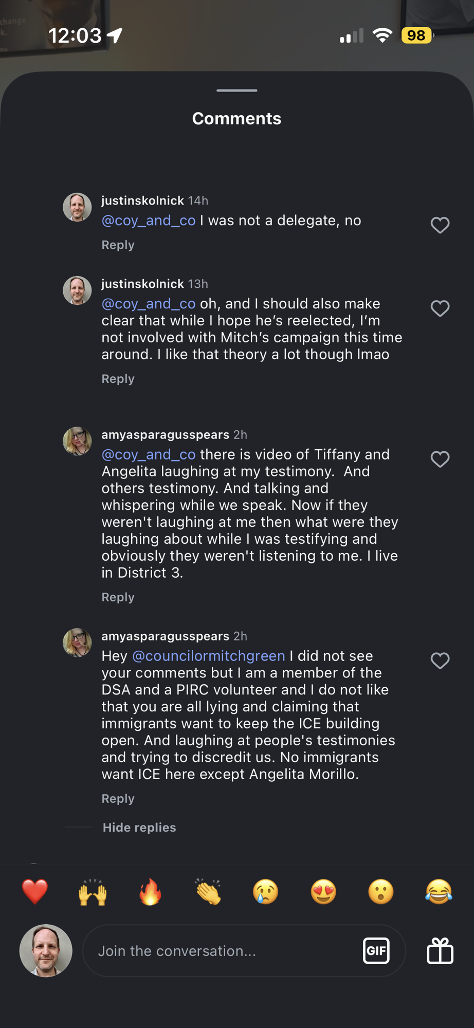Like the comment about Tiffany and Angelita laughing
474x1028 pixels.
coord(440,459)
